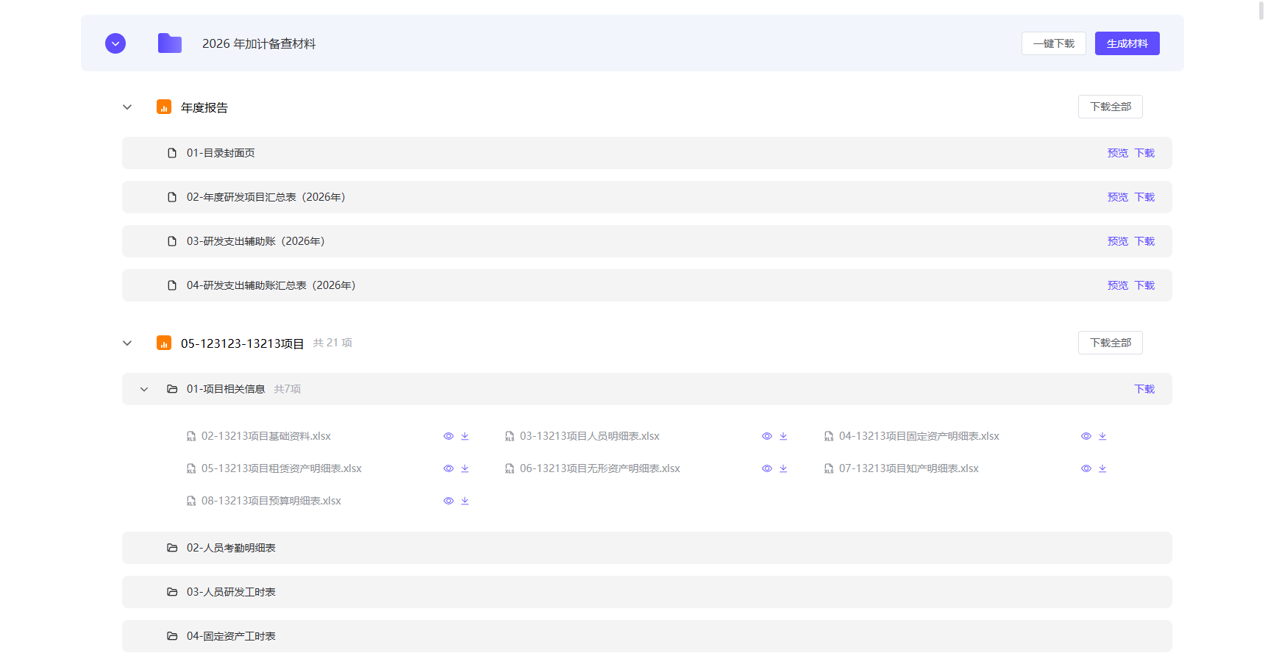Click the page scrollbar thumb at the right edge
Image resolution: width=1265 pixels, height=653 pixels.
(1262, 10)
